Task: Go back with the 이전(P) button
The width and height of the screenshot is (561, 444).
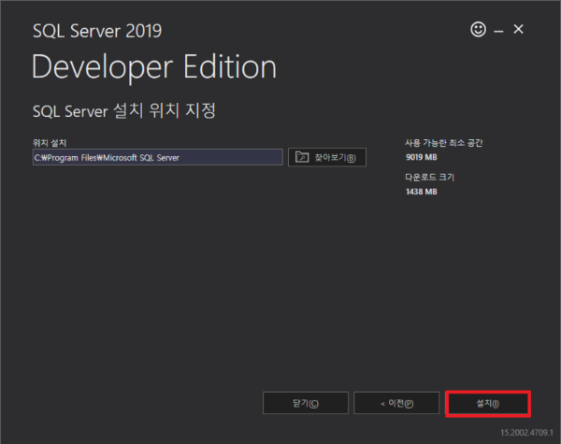Action: (x=396, y=403)
